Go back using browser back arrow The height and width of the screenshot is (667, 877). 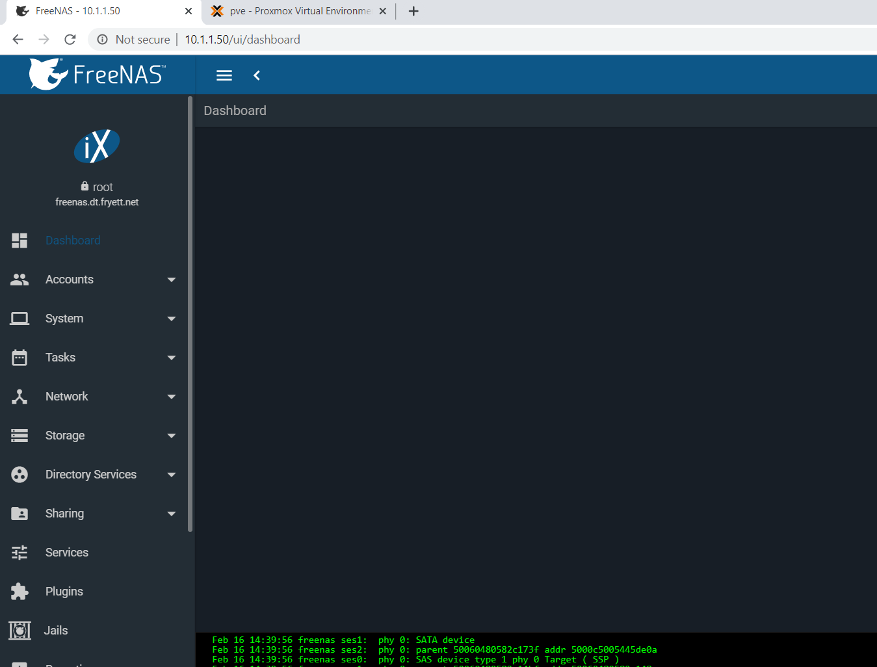click(18, 40)
